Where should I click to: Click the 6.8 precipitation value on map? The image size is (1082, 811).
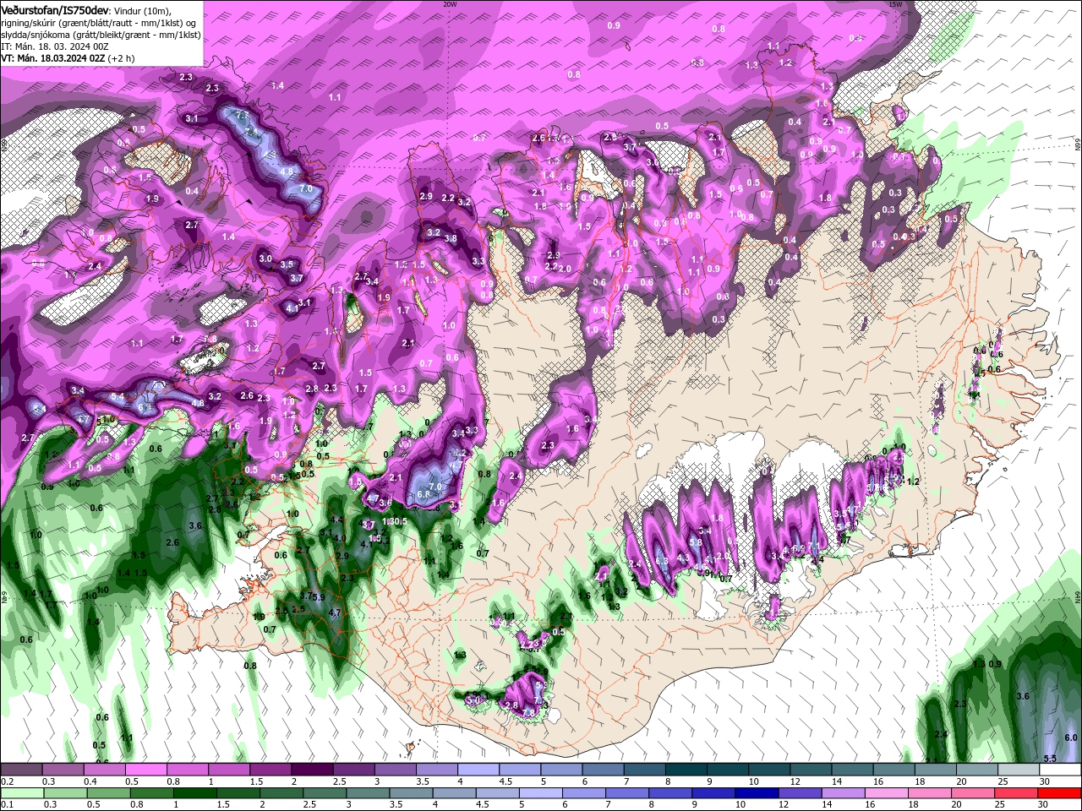424,494
